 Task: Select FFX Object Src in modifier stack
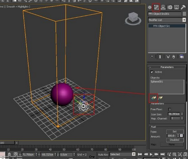coord(167,26)
